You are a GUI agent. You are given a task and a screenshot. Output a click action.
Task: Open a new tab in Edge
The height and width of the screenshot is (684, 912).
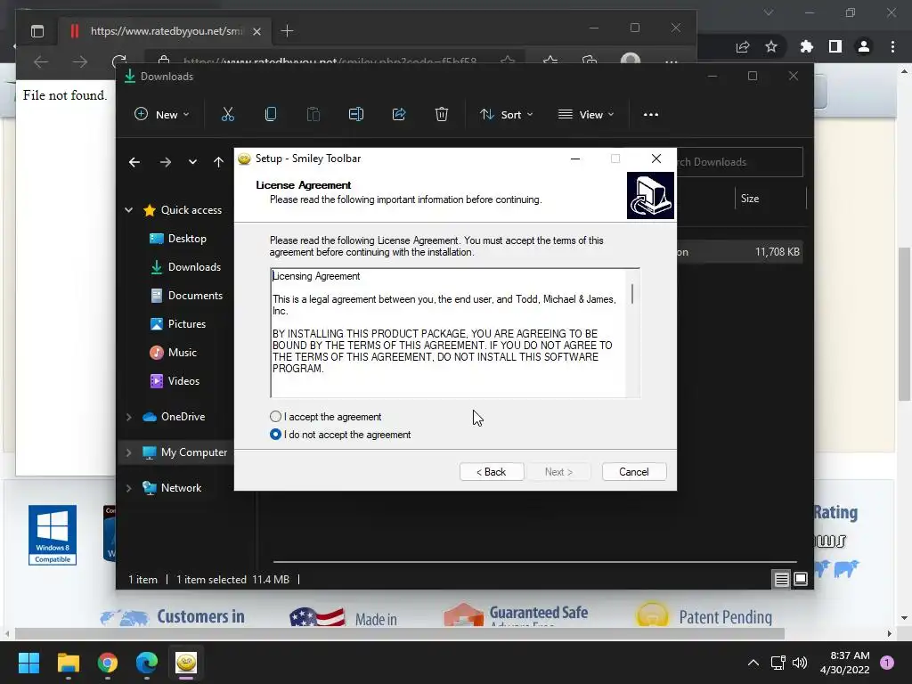(x=288, y=31)
